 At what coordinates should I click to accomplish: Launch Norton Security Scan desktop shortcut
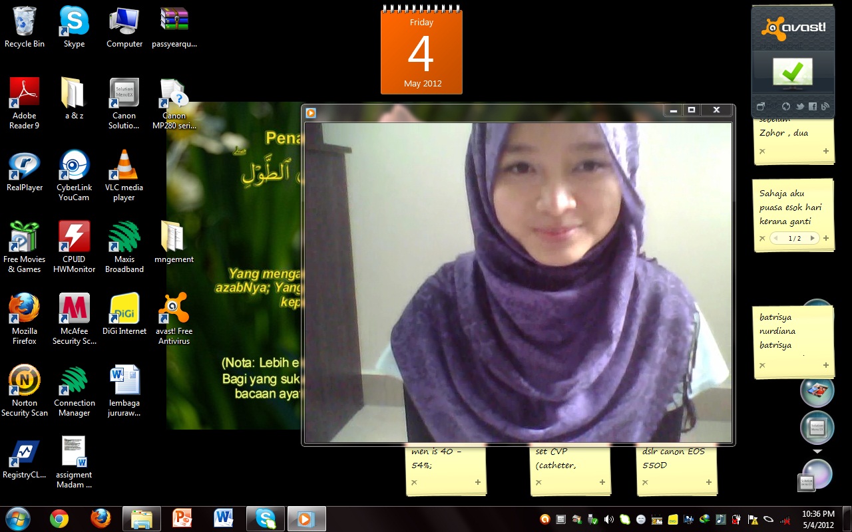[x=25, y=390]
